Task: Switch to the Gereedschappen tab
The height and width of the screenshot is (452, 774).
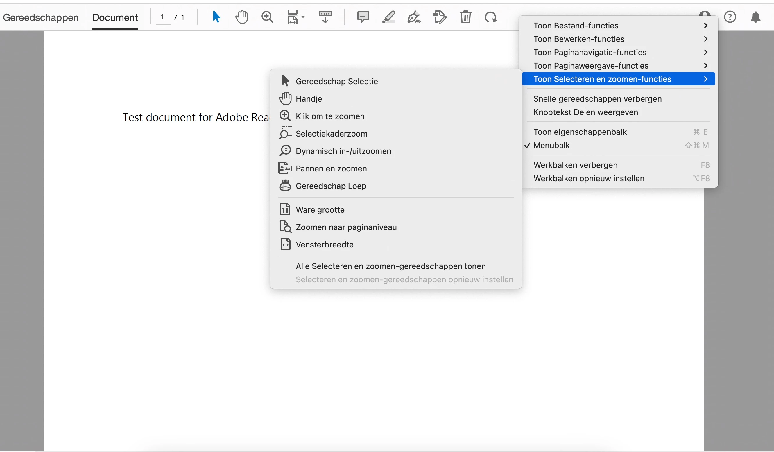Action: click(x=41, y=17)
